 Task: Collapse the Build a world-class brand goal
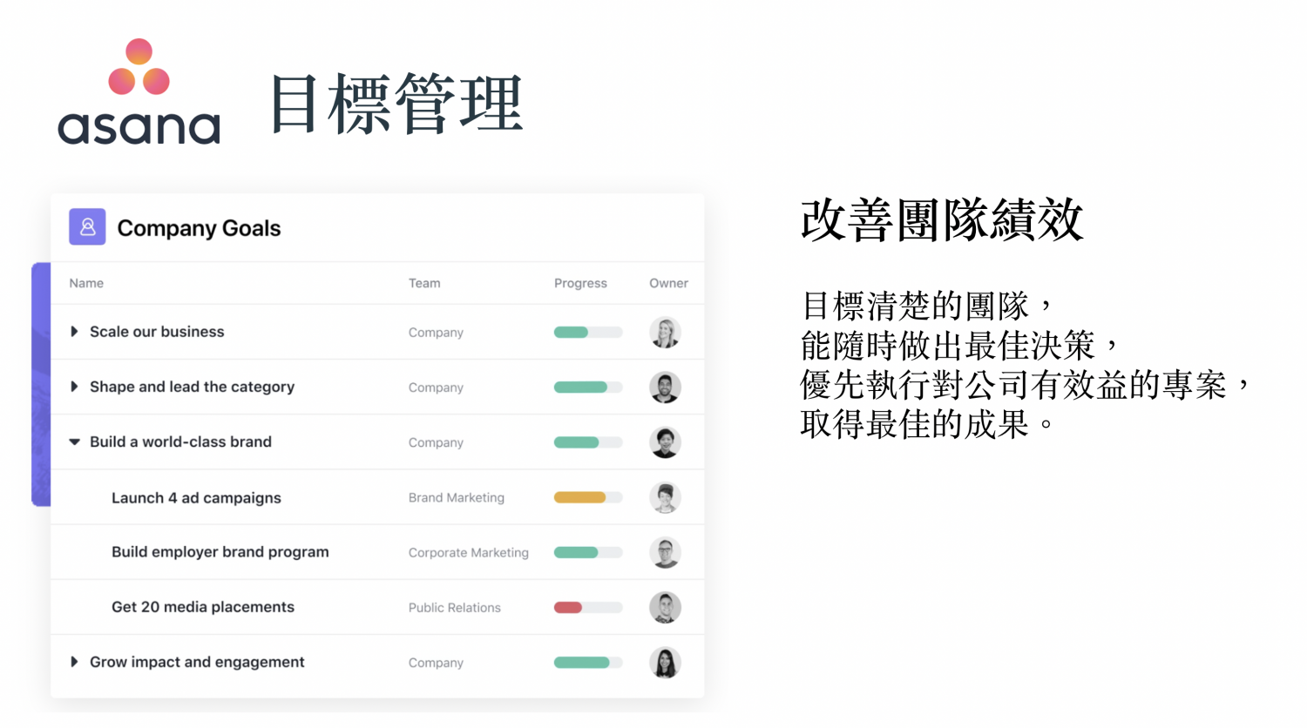(74, 442)
